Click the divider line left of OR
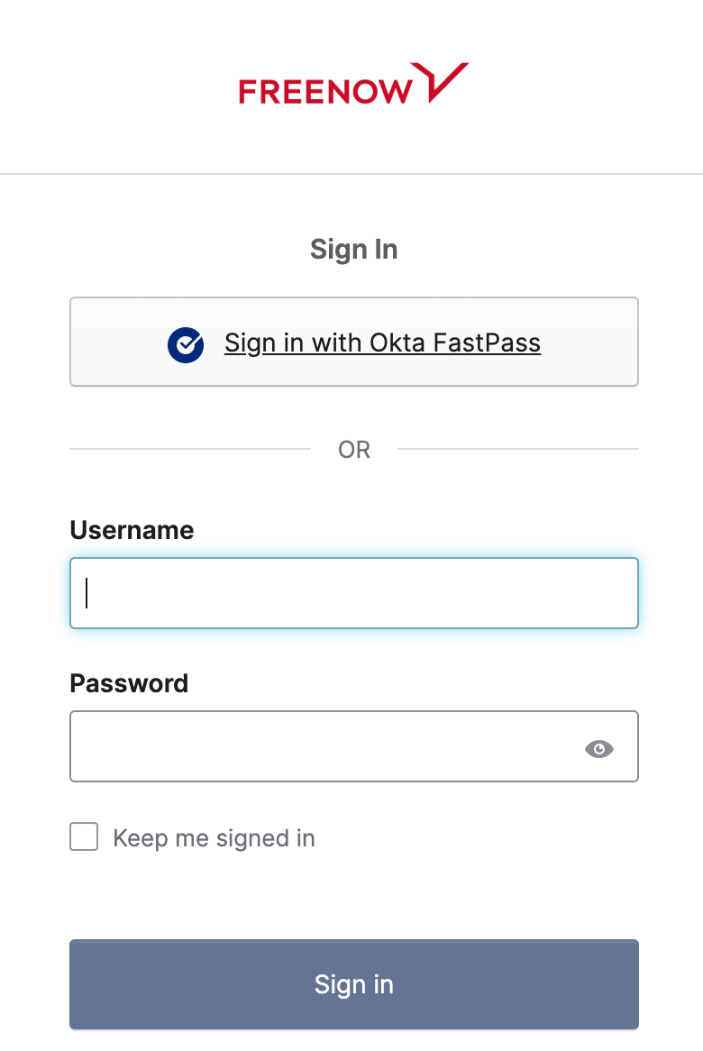Image resolution: width=703 pixels, height=1051 pixels. [x=190, y=449]
